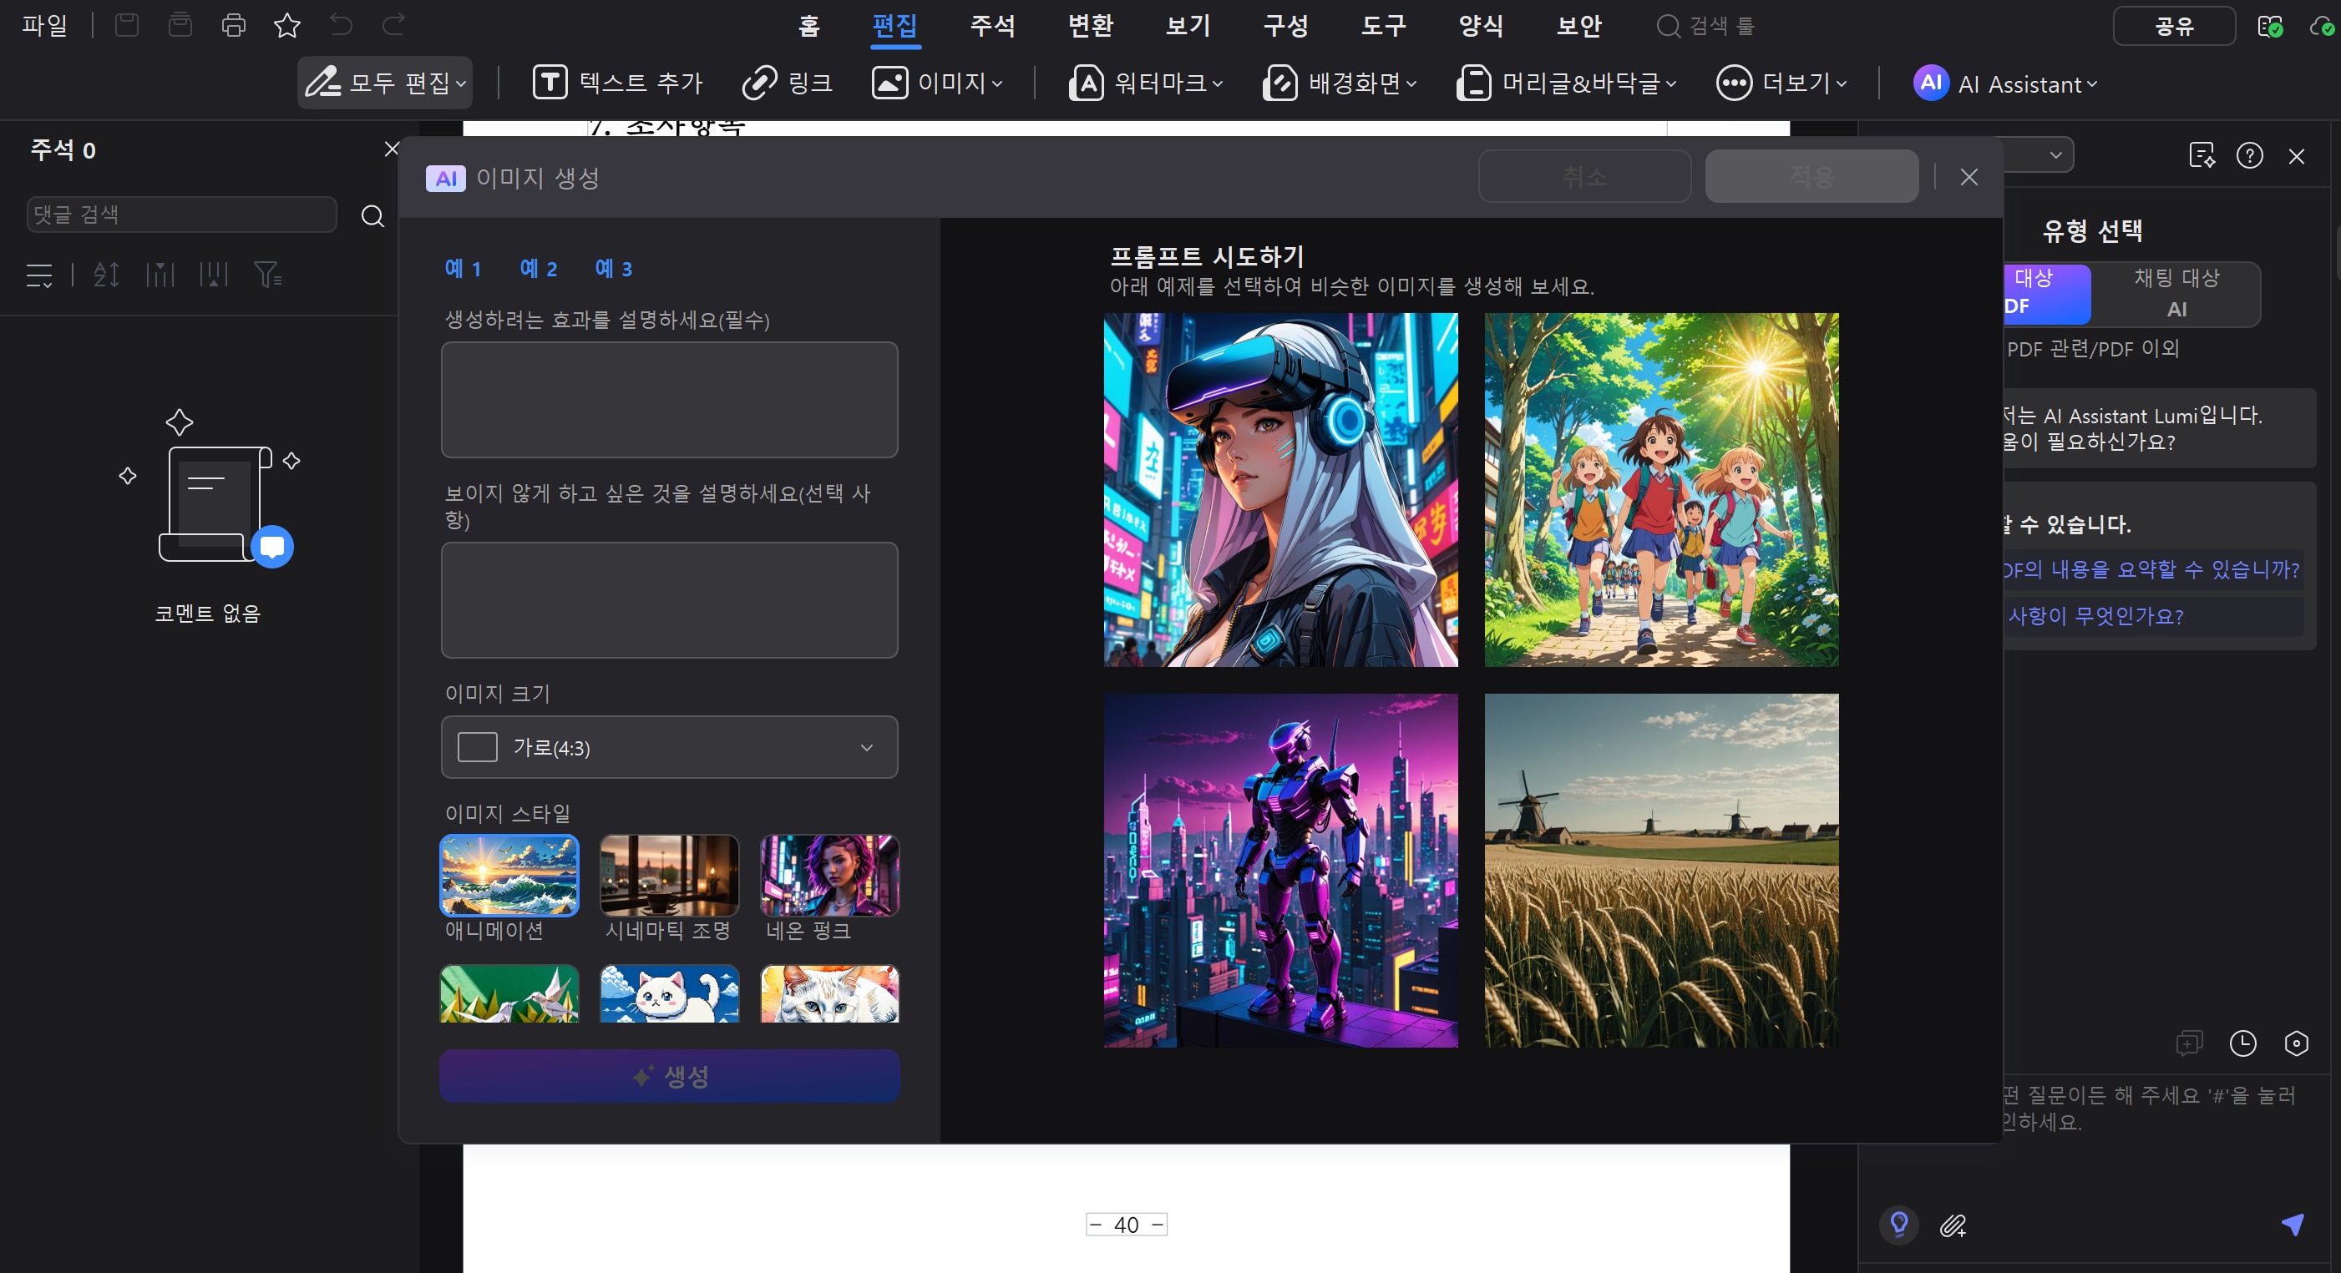Viewport: 2341px width, 1273px height.
Task: Click the share-to-email icon beside print
Action: coord(180,25)
